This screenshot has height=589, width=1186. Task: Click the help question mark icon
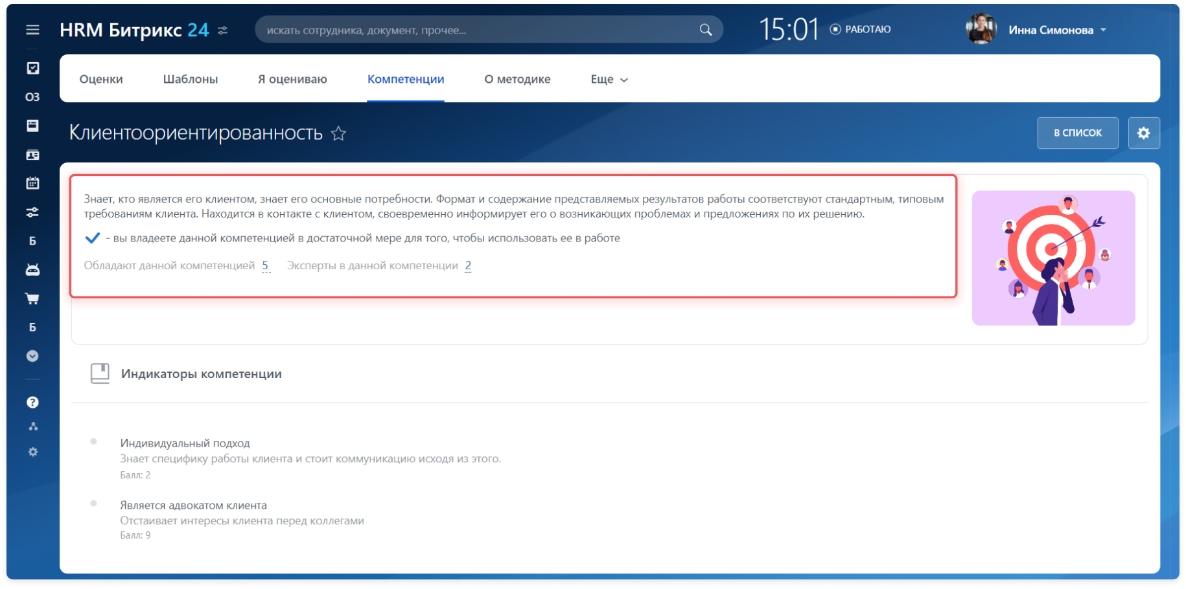(32, 402)
